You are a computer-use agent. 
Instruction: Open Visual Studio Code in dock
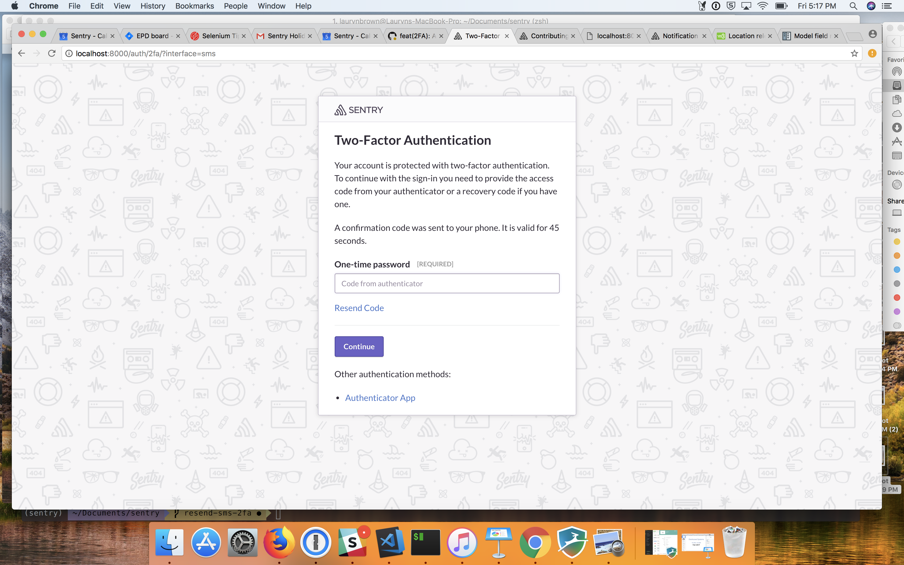pos(389,542)
